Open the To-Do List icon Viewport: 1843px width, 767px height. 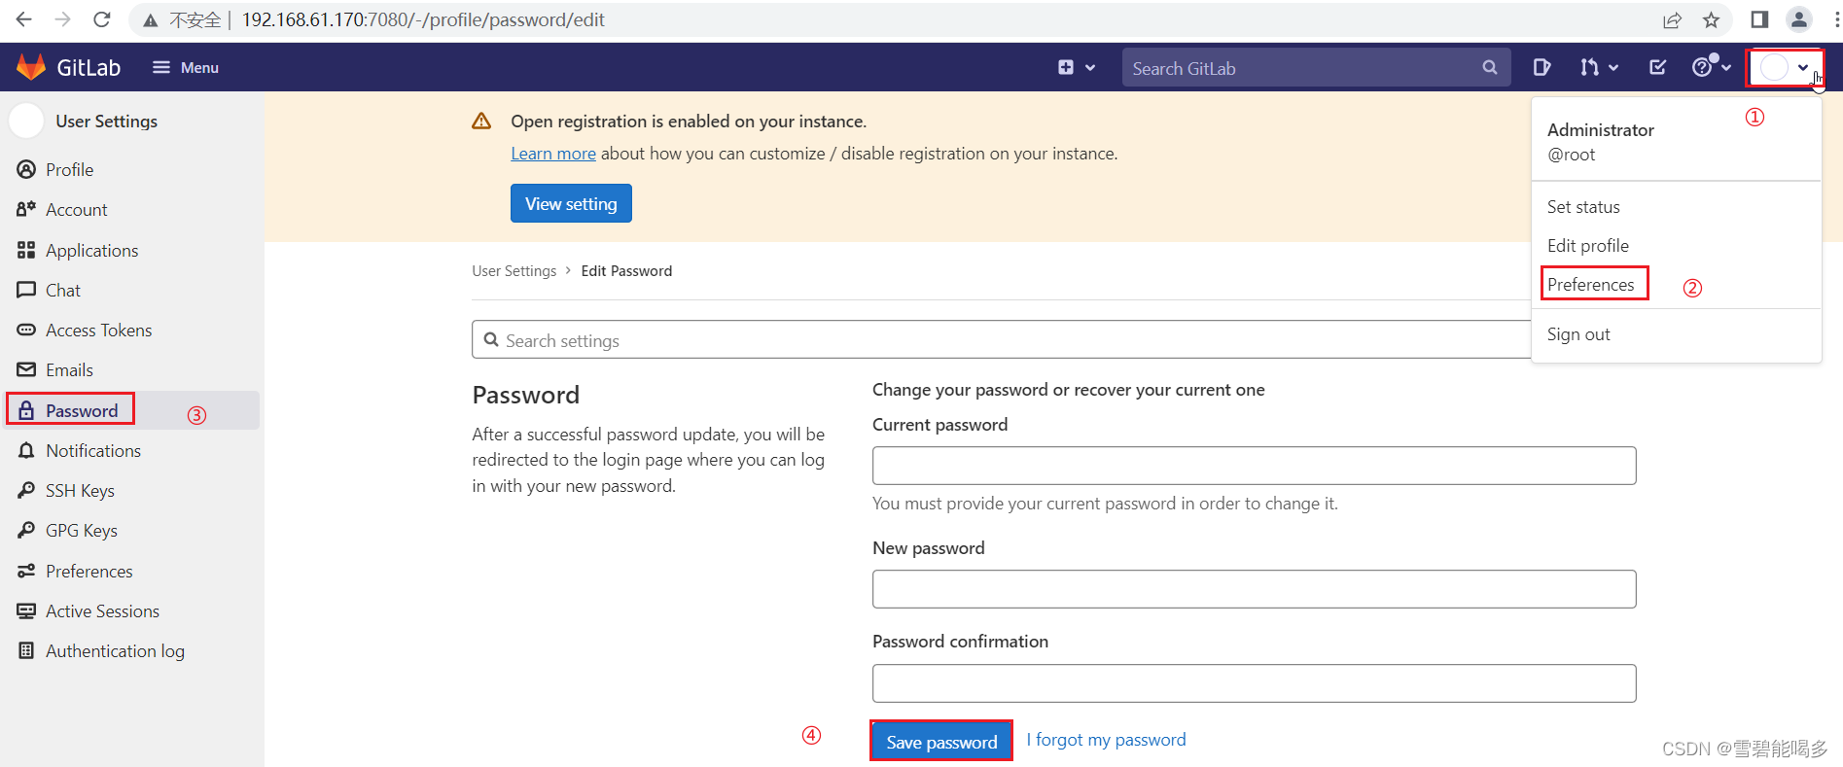click(1658, 67)
